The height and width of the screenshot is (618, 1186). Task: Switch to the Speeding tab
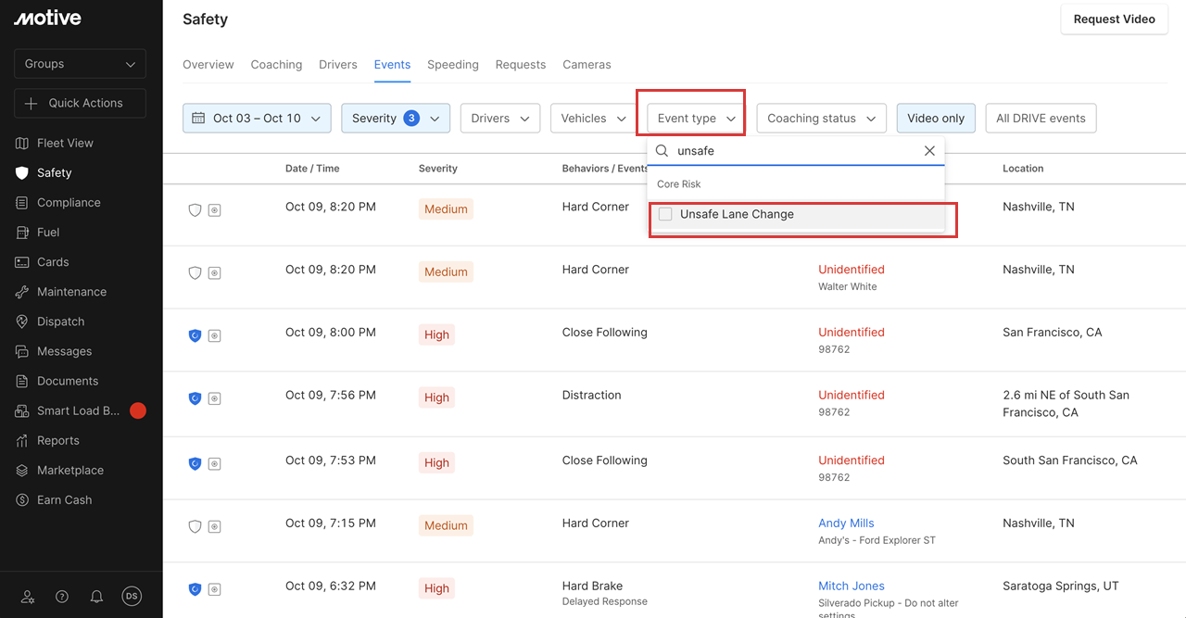point(452,64)
